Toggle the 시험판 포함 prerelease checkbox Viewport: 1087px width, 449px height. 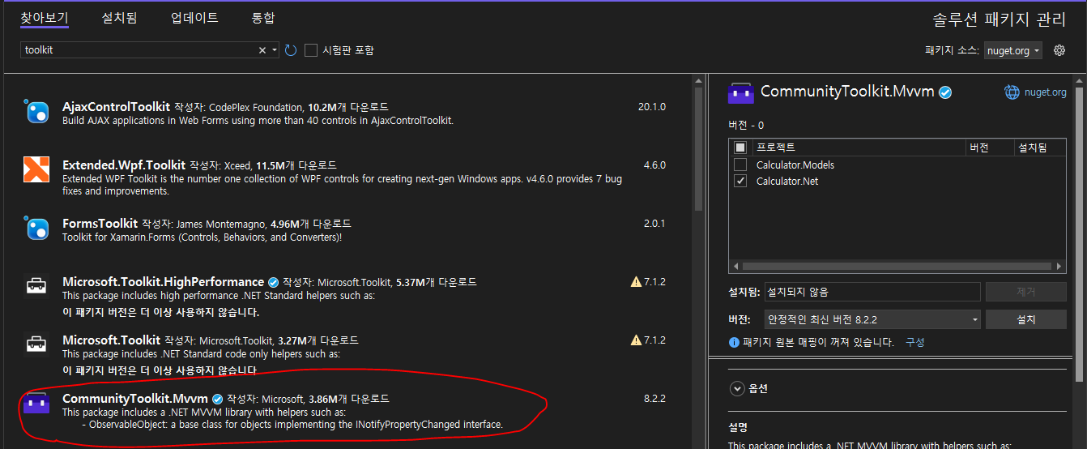[x=311, y=50]
